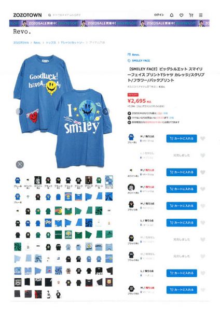Viewport: 220px width, 311px height.
Task: Open ZOZOTOWN breadcrumb link
Action: [21, 43]
